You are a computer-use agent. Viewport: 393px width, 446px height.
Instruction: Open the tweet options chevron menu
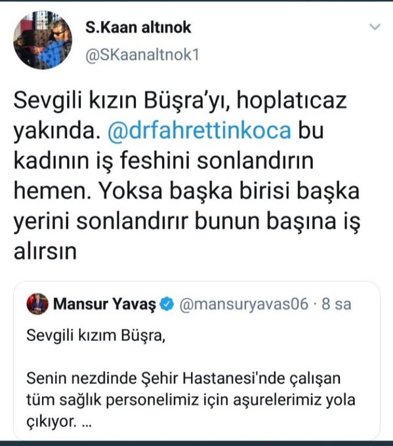point(375,27)
